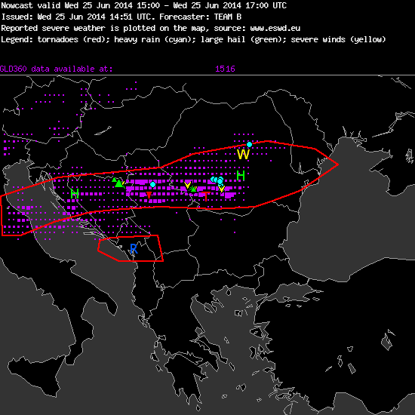
Task: Click the yellow W severe wind letter
Action: click(243, 154)
